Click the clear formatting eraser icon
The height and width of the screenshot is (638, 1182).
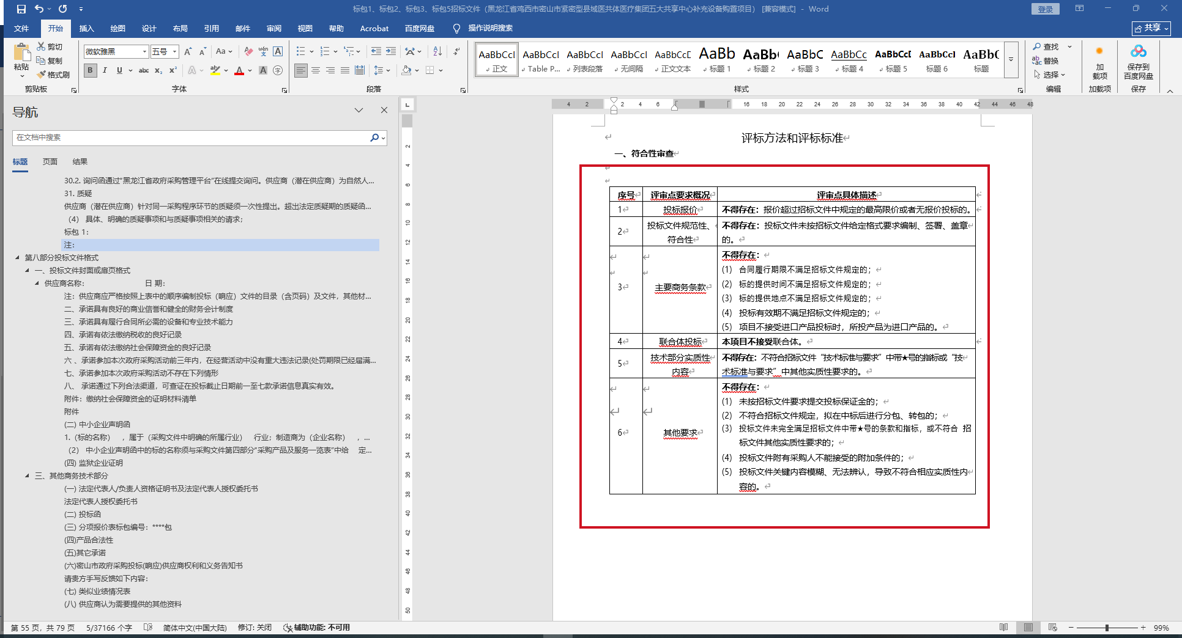pyautogui.click(x=248, y=51)
